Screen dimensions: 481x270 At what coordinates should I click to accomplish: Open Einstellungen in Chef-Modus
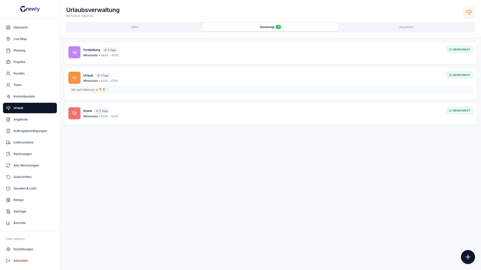(x=23, y=249)
